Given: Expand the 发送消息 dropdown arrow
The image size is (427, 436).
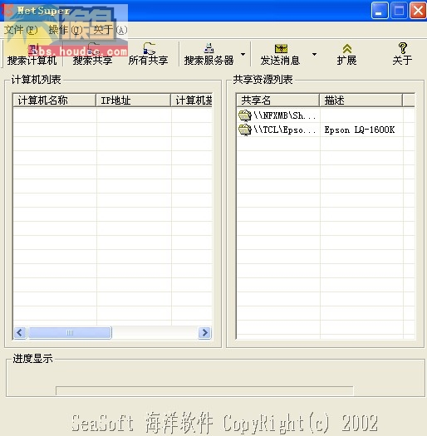Looking at the screenshot, I should coord(314,54).
